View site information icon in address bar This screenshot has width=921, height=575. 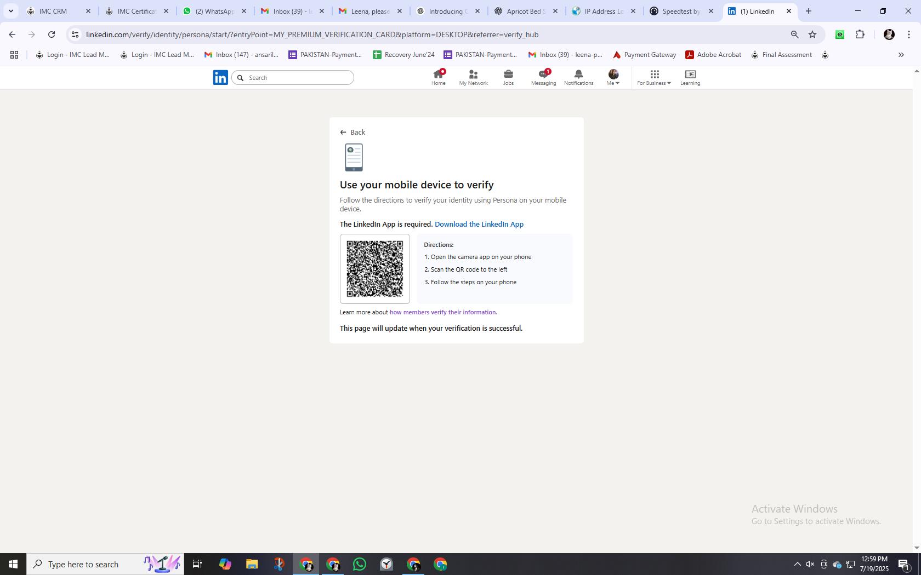75,34
